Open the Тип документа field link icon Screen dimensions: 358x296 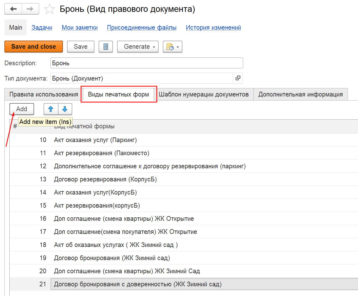238,78
